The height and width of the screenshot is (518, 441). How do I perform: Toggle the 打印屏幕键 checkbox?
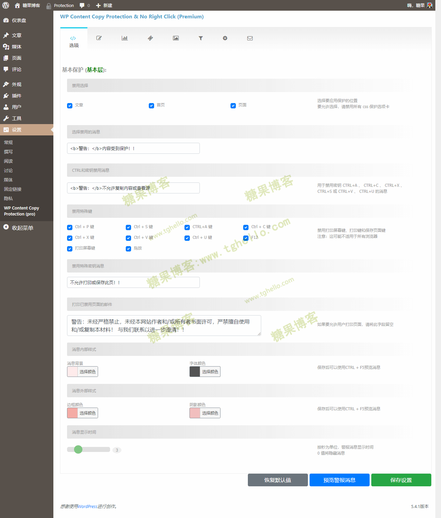[70, 249]
